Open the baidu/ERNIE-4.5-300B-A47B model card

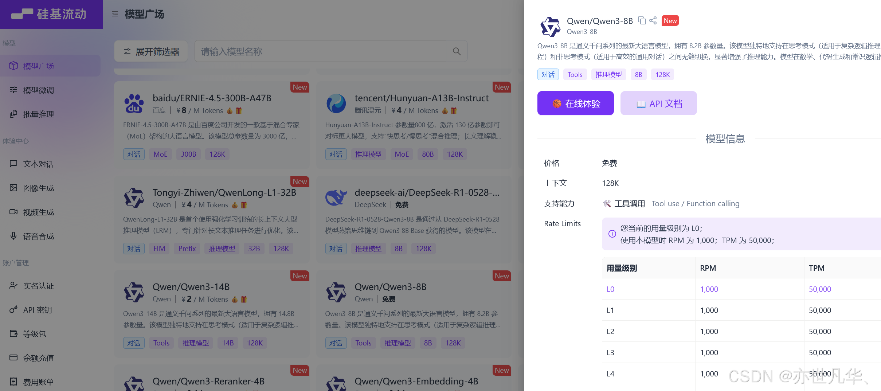click(x=212, y=125)
